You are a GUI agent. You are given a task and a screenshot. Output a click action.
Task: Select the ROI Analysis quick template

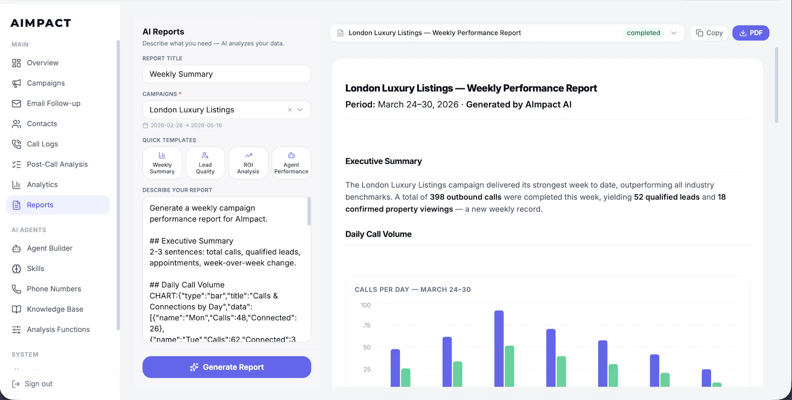click(248, 163)
